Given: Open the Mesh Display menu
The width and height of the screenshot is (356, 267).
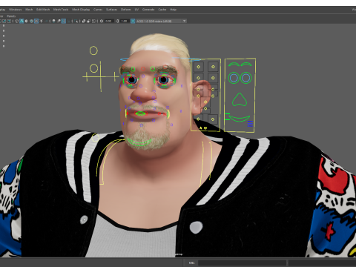Looking at the screenshot, I should tap(81, 10).
